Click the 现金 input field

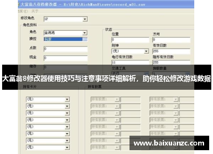click(x=66, y=58)
